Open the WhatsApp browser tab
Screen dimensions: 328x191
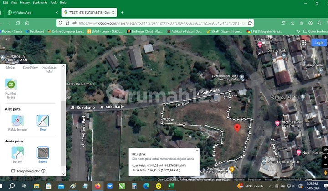[30, 13]
